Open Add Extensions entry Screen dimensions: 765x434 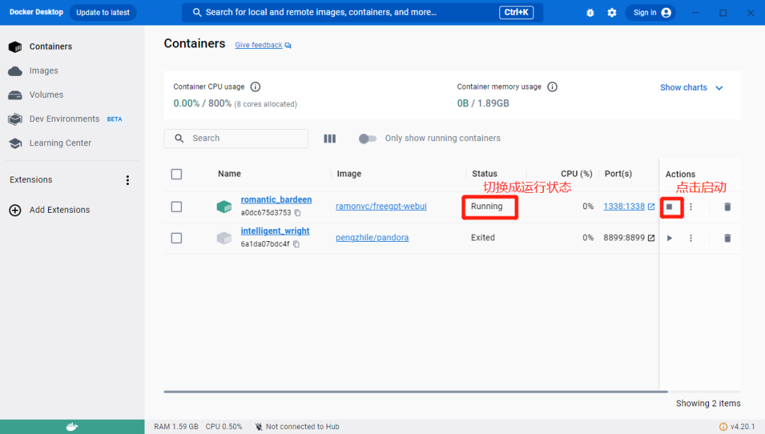[59, 210]
